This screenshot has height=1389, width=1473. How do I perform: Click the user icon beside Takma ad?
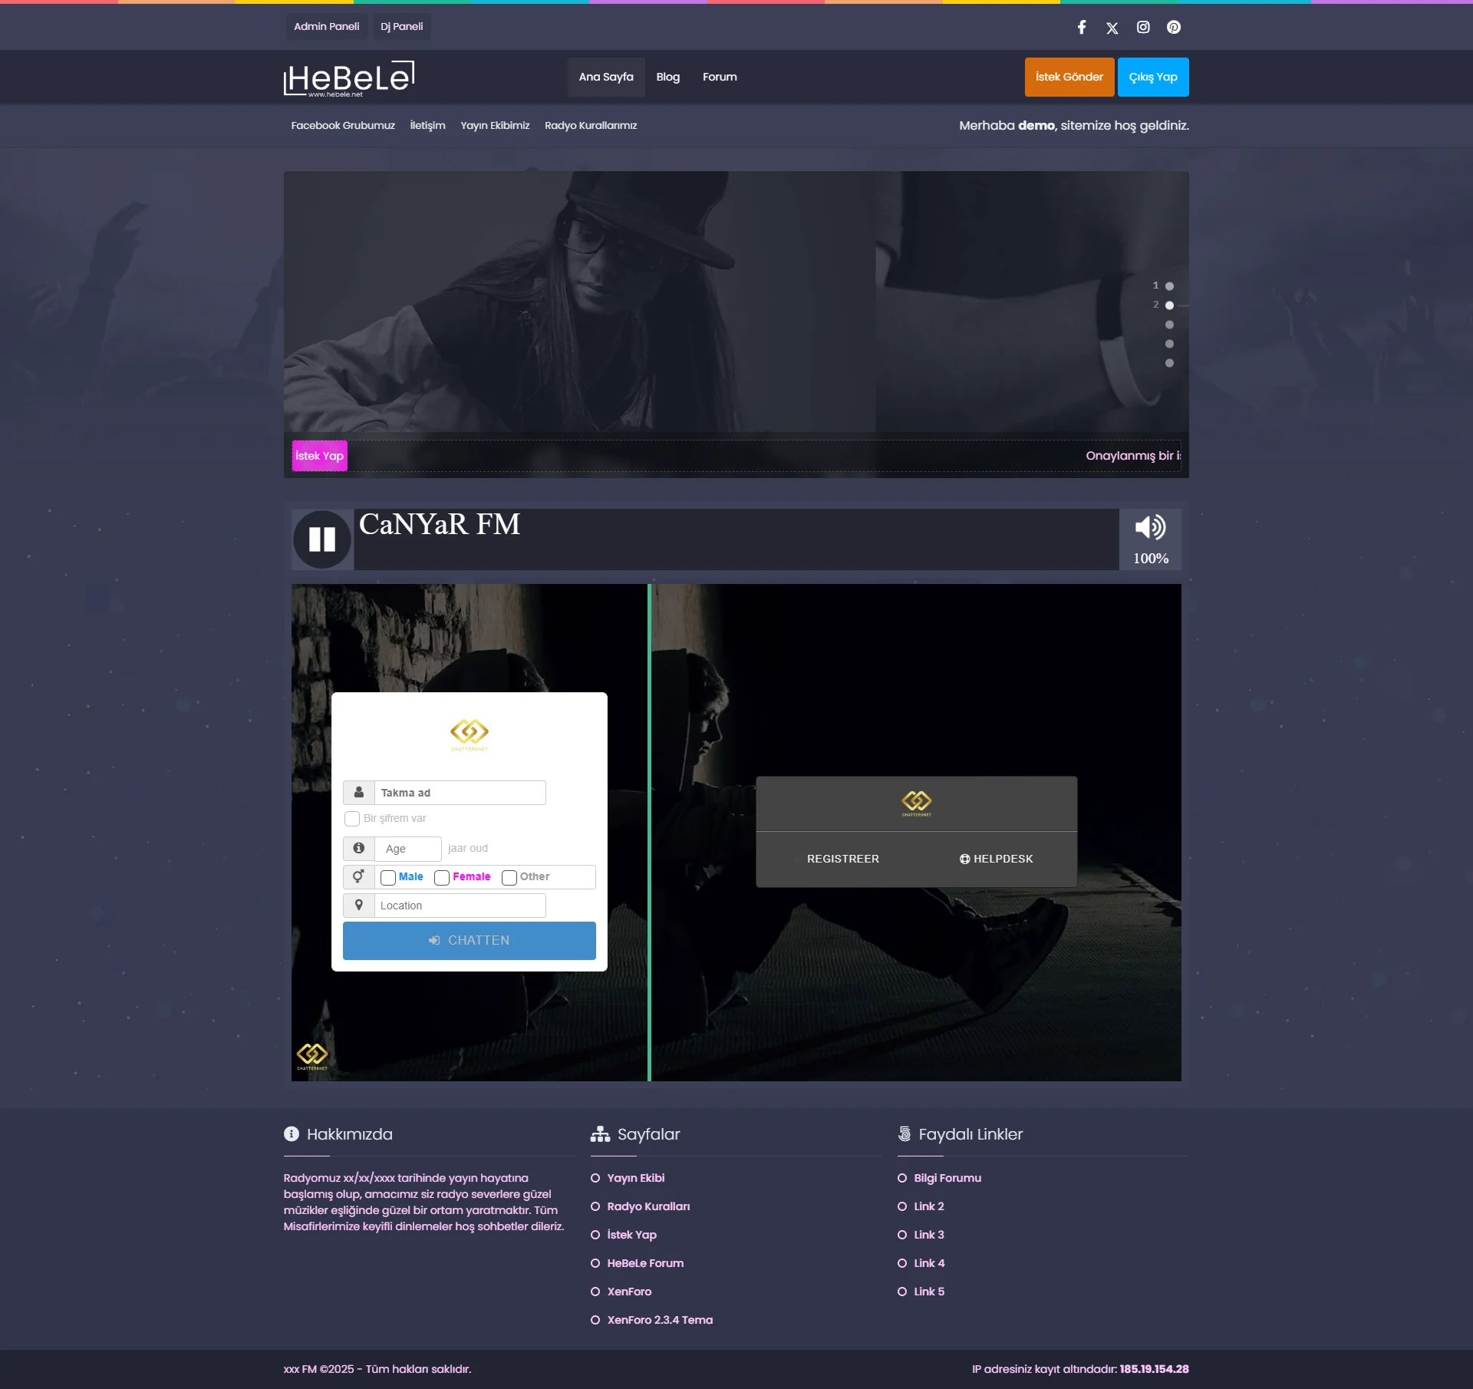tap(359, 793)
